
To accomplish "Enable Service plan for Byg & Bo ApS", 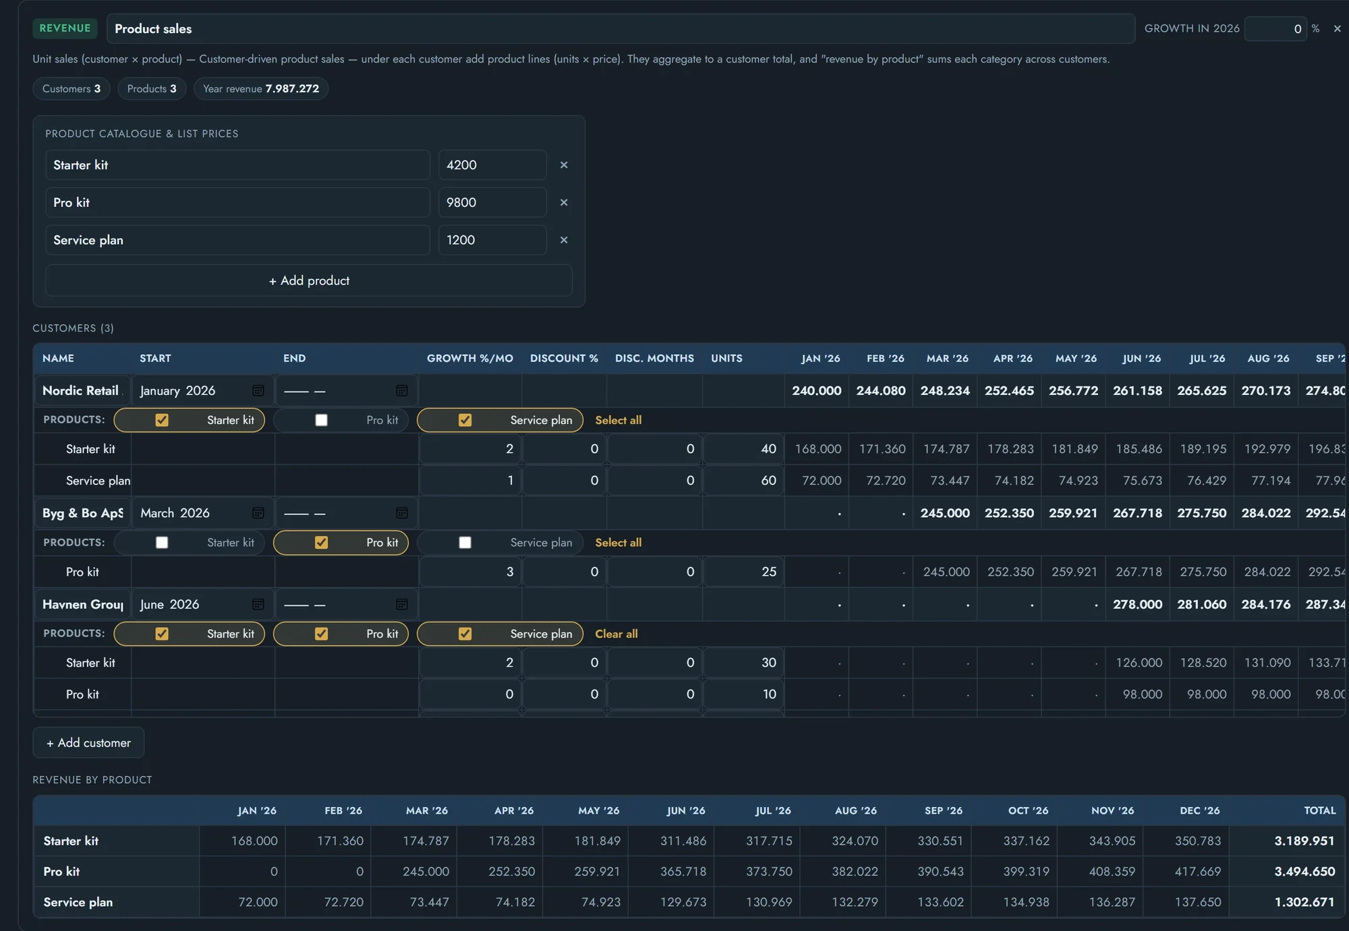I will [x=465, y=543].
